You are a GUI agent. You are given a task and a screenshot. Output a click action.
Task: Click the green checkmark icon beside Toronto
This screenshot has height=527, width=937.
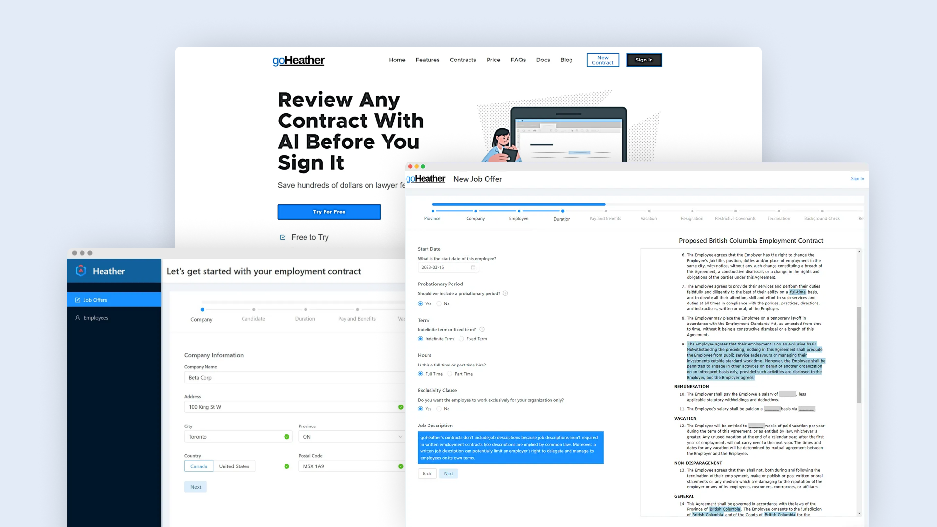(x=285, y=436)
